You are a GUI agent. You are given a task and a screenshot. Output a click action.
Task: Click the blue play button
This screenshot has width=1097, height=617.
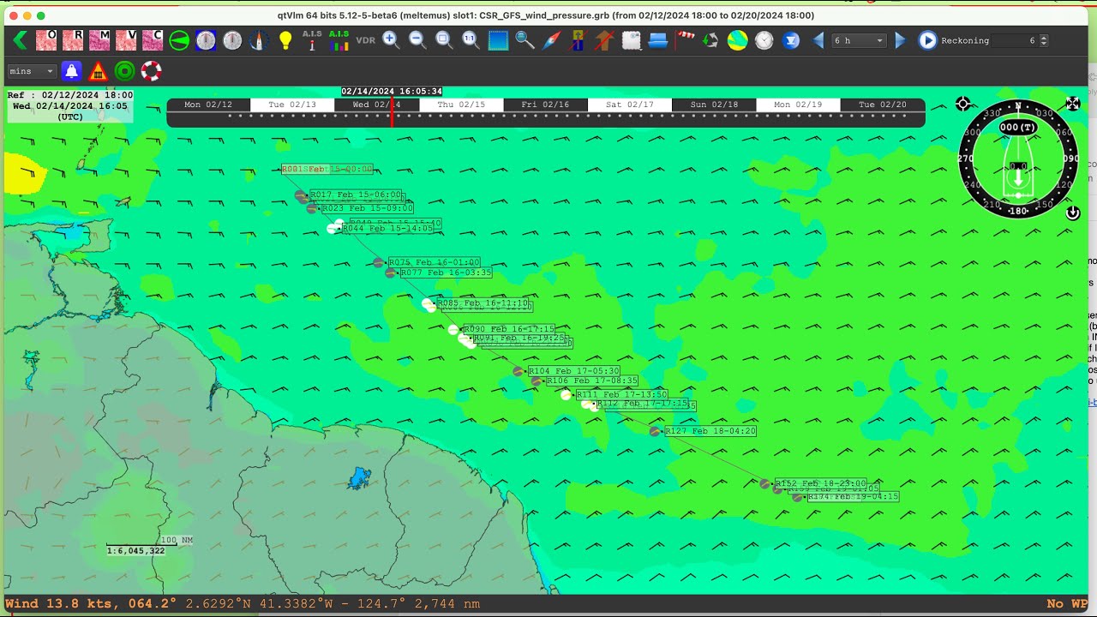point(927,40)
